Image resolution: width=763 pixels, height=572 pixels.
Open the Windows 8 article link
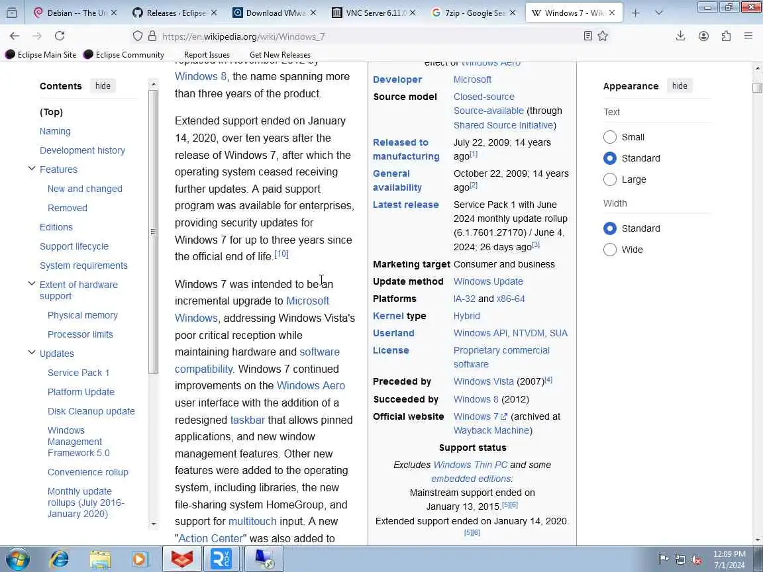[201, 76]
